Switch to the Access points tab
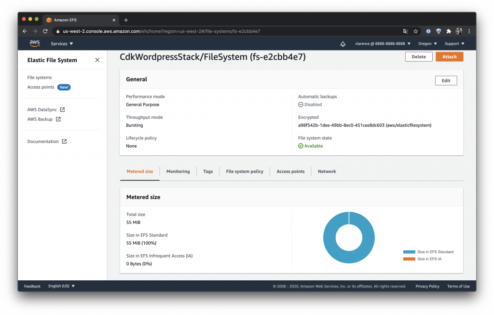Screen dimensions: 494x315 290,171
